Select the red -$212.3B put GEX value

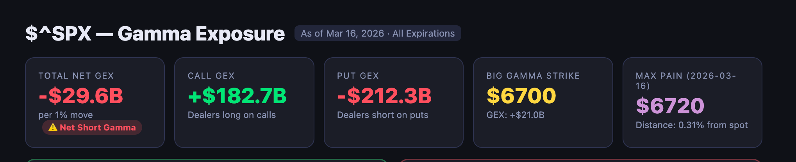(x=384, y=96)
